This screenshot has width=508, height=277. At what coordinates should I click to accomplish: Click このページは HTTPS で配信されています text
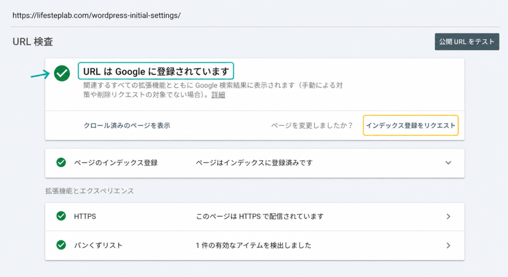260,216
